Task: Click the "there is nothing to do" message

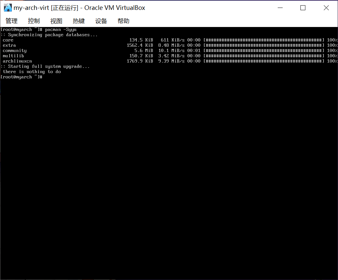Action: [x=32, y=72]
